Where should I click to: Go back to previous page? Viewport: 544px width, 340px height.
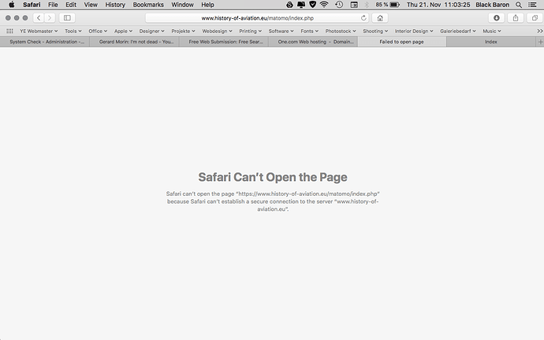(x=39, y=17)
